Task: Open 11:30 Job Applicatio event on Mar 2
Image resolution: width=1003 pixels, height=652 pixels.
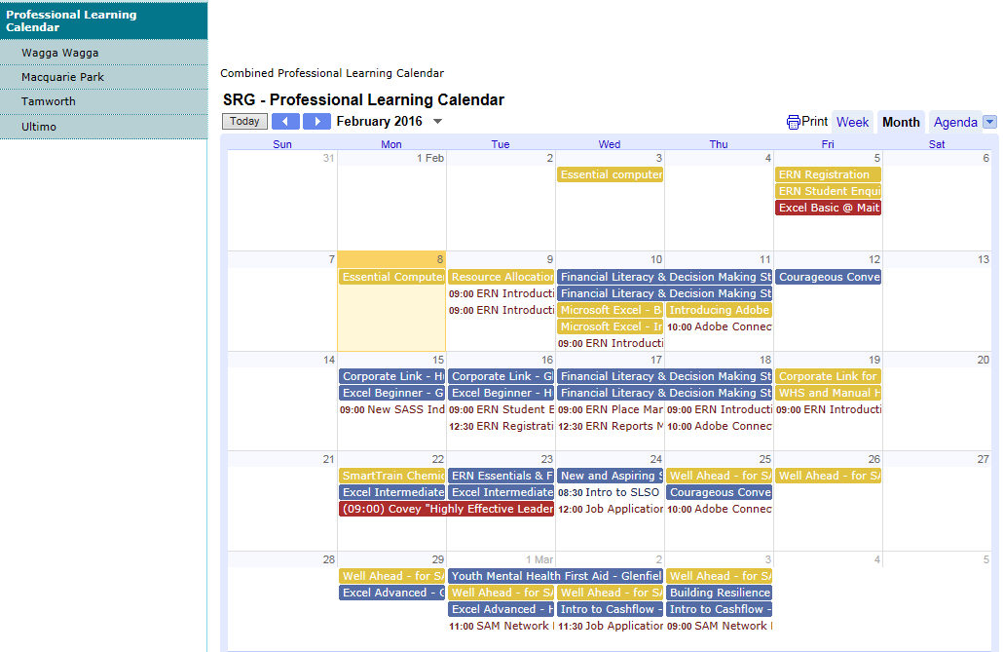Action: 610,626
